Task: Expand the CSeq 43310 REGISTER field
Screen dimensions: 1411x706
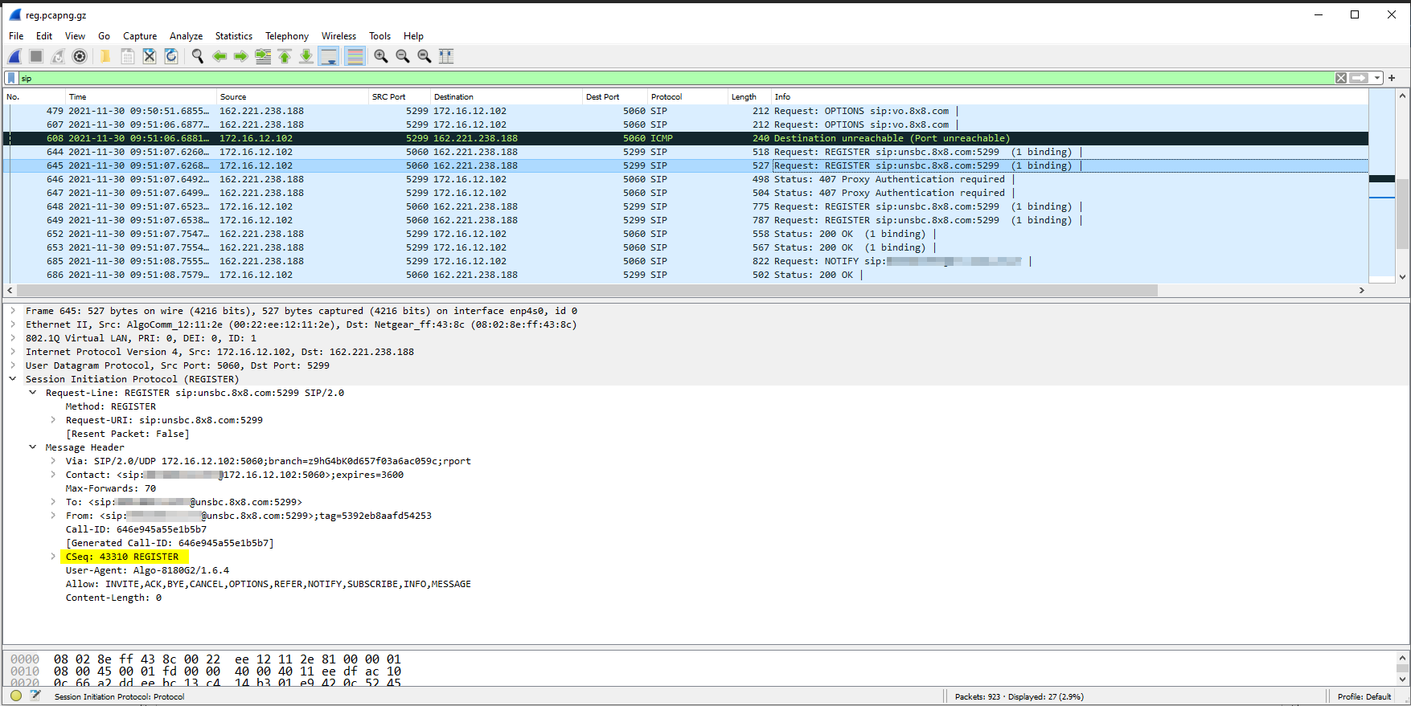Action: click(x=53, y=557)
